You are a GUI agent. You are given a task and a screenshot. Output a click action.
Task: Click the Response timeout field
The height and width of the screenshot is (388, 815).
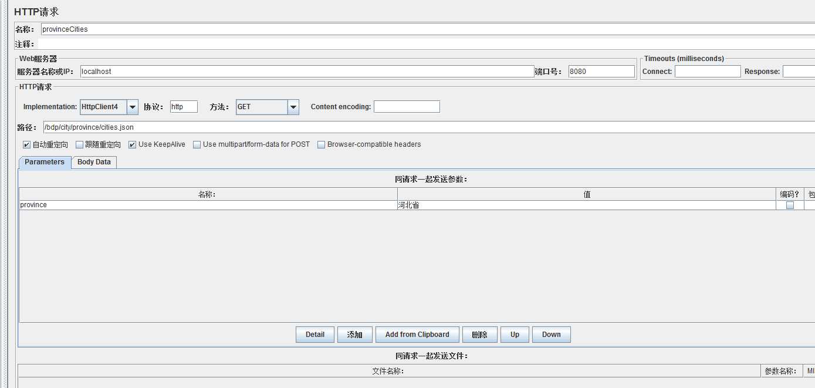(x=799, y=72)
